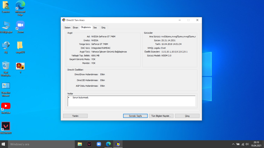The image size is (264, 148).
Task: Open the YouTube desktop shortcut
Action: [x=6, y=106]
